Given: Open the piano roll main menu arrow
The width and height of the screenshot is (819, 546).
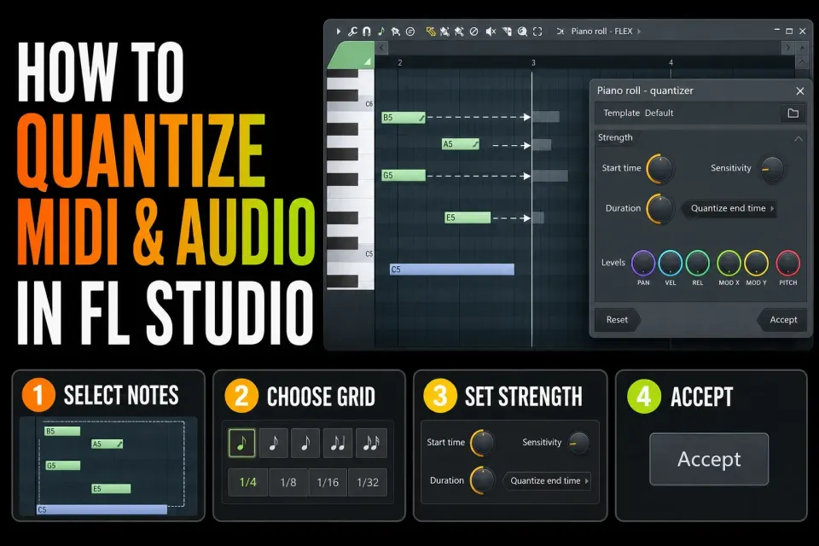Looking at the screenshot, I should (x=339, y=32).
